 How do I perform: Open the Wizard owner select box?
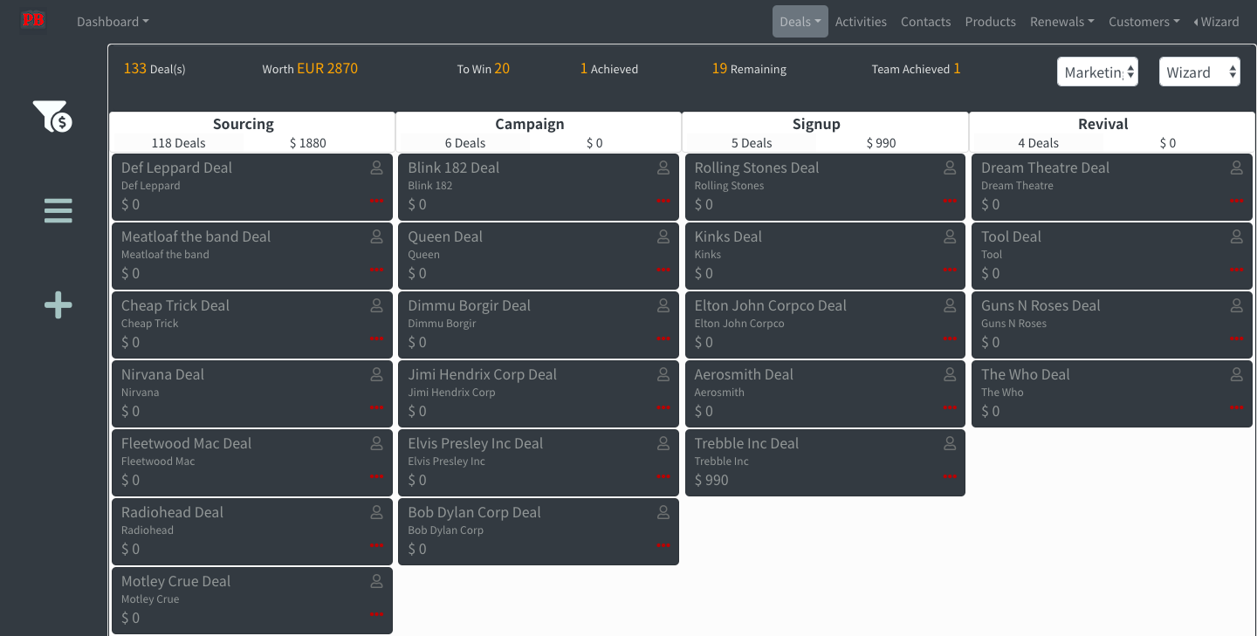click(x=1199, y=72)
